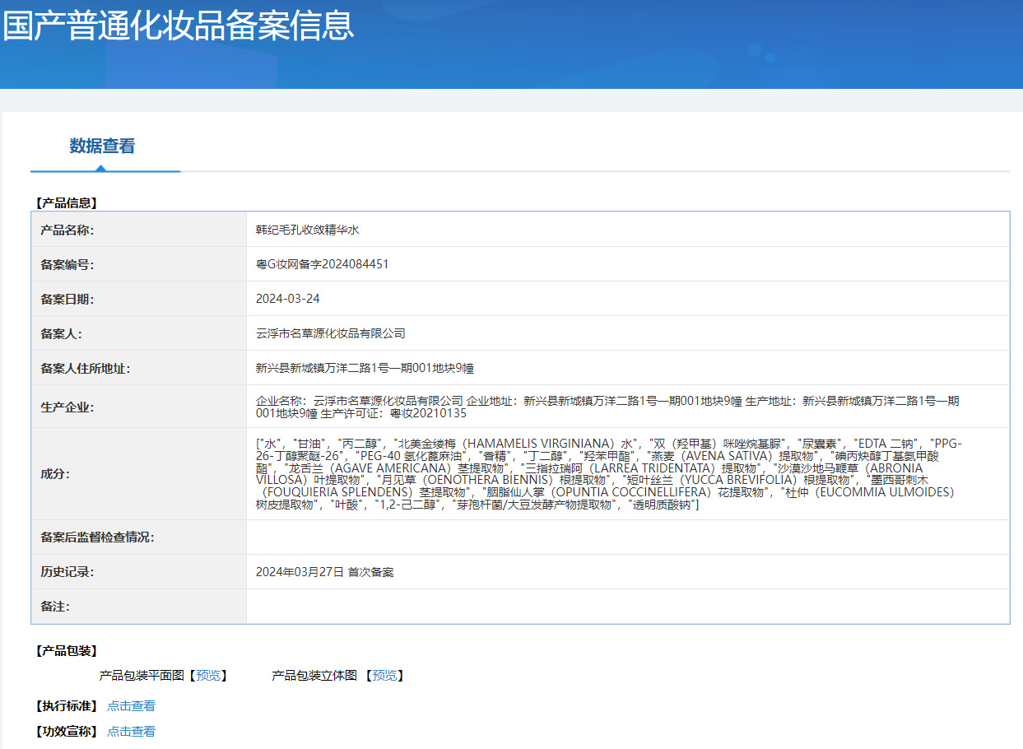Click the 备案编号 label cell
Image resolution: width=1023 pixels, height=749 pixels.
click(x=139, y=264)
